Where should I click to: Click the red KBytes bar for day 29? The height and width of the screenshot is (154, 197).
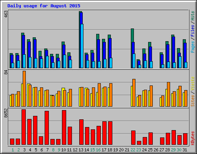[174, 137]
